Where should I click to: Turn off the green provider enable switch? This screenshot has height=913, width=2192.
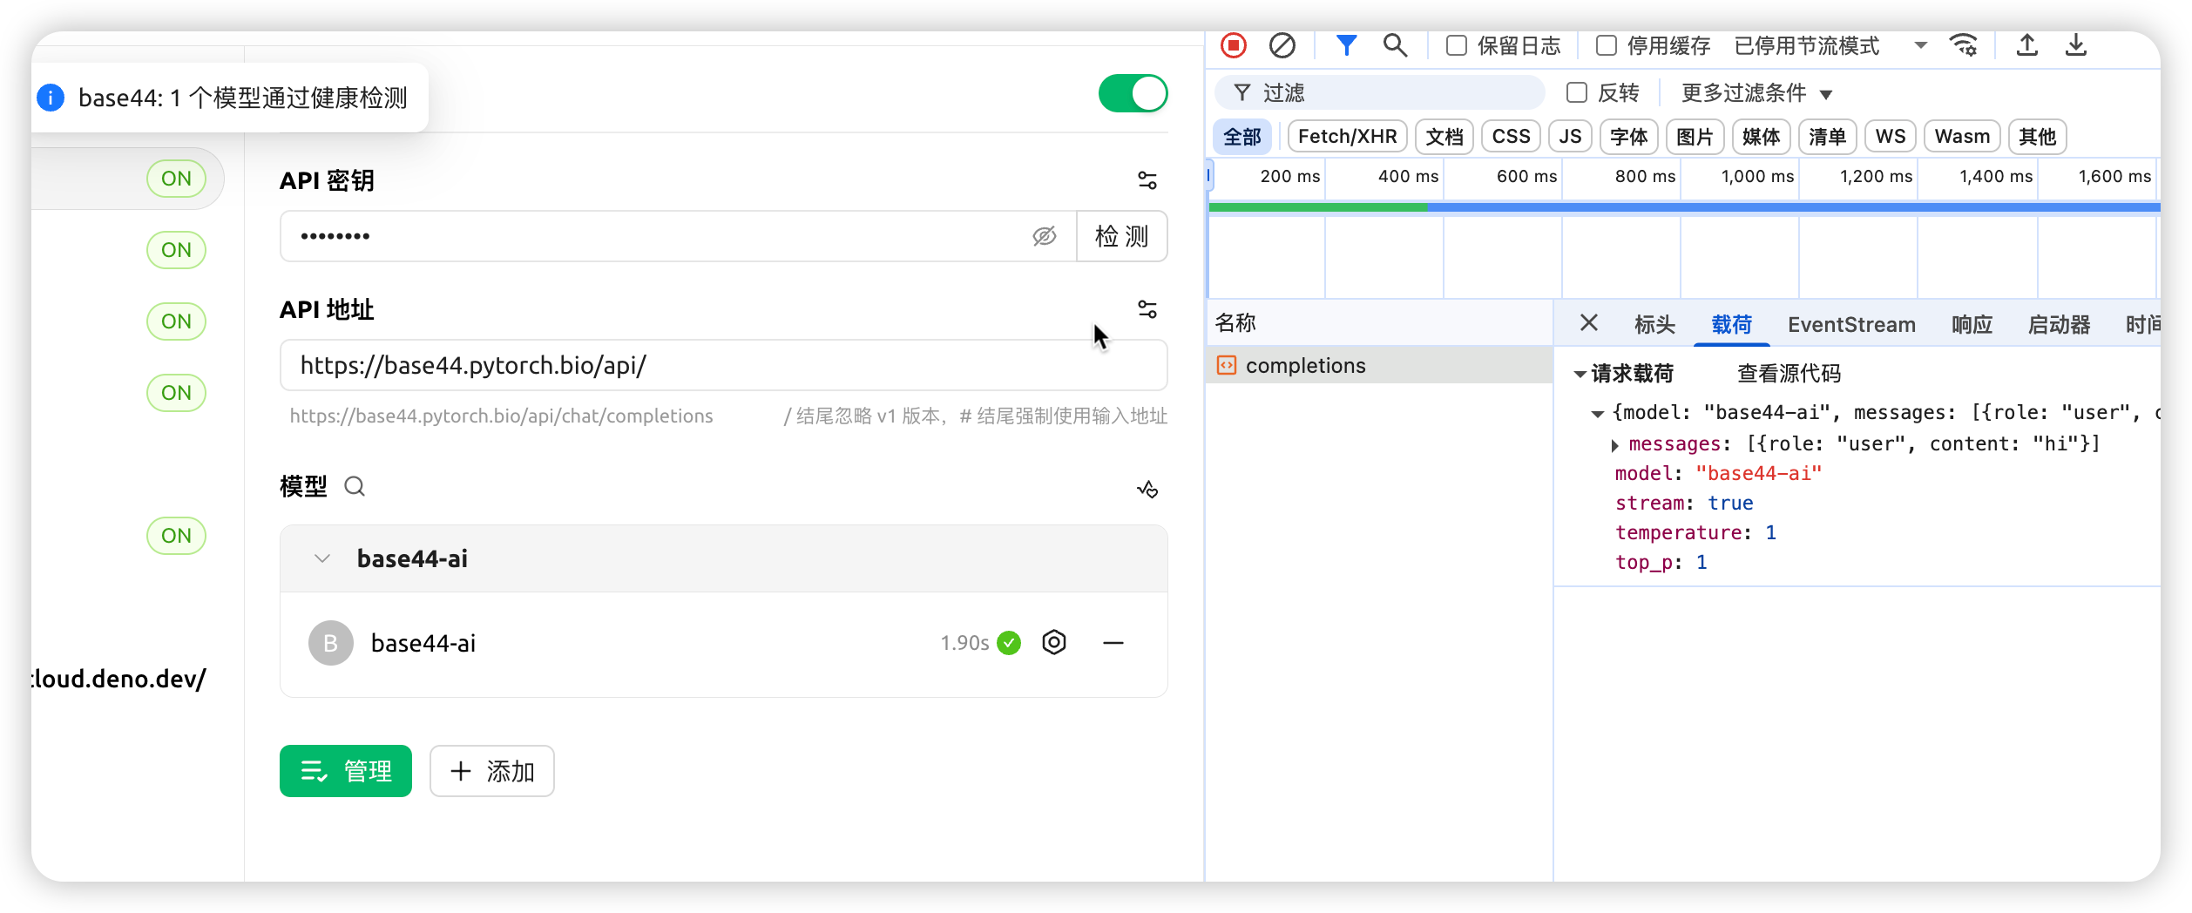click(1133, 93)
